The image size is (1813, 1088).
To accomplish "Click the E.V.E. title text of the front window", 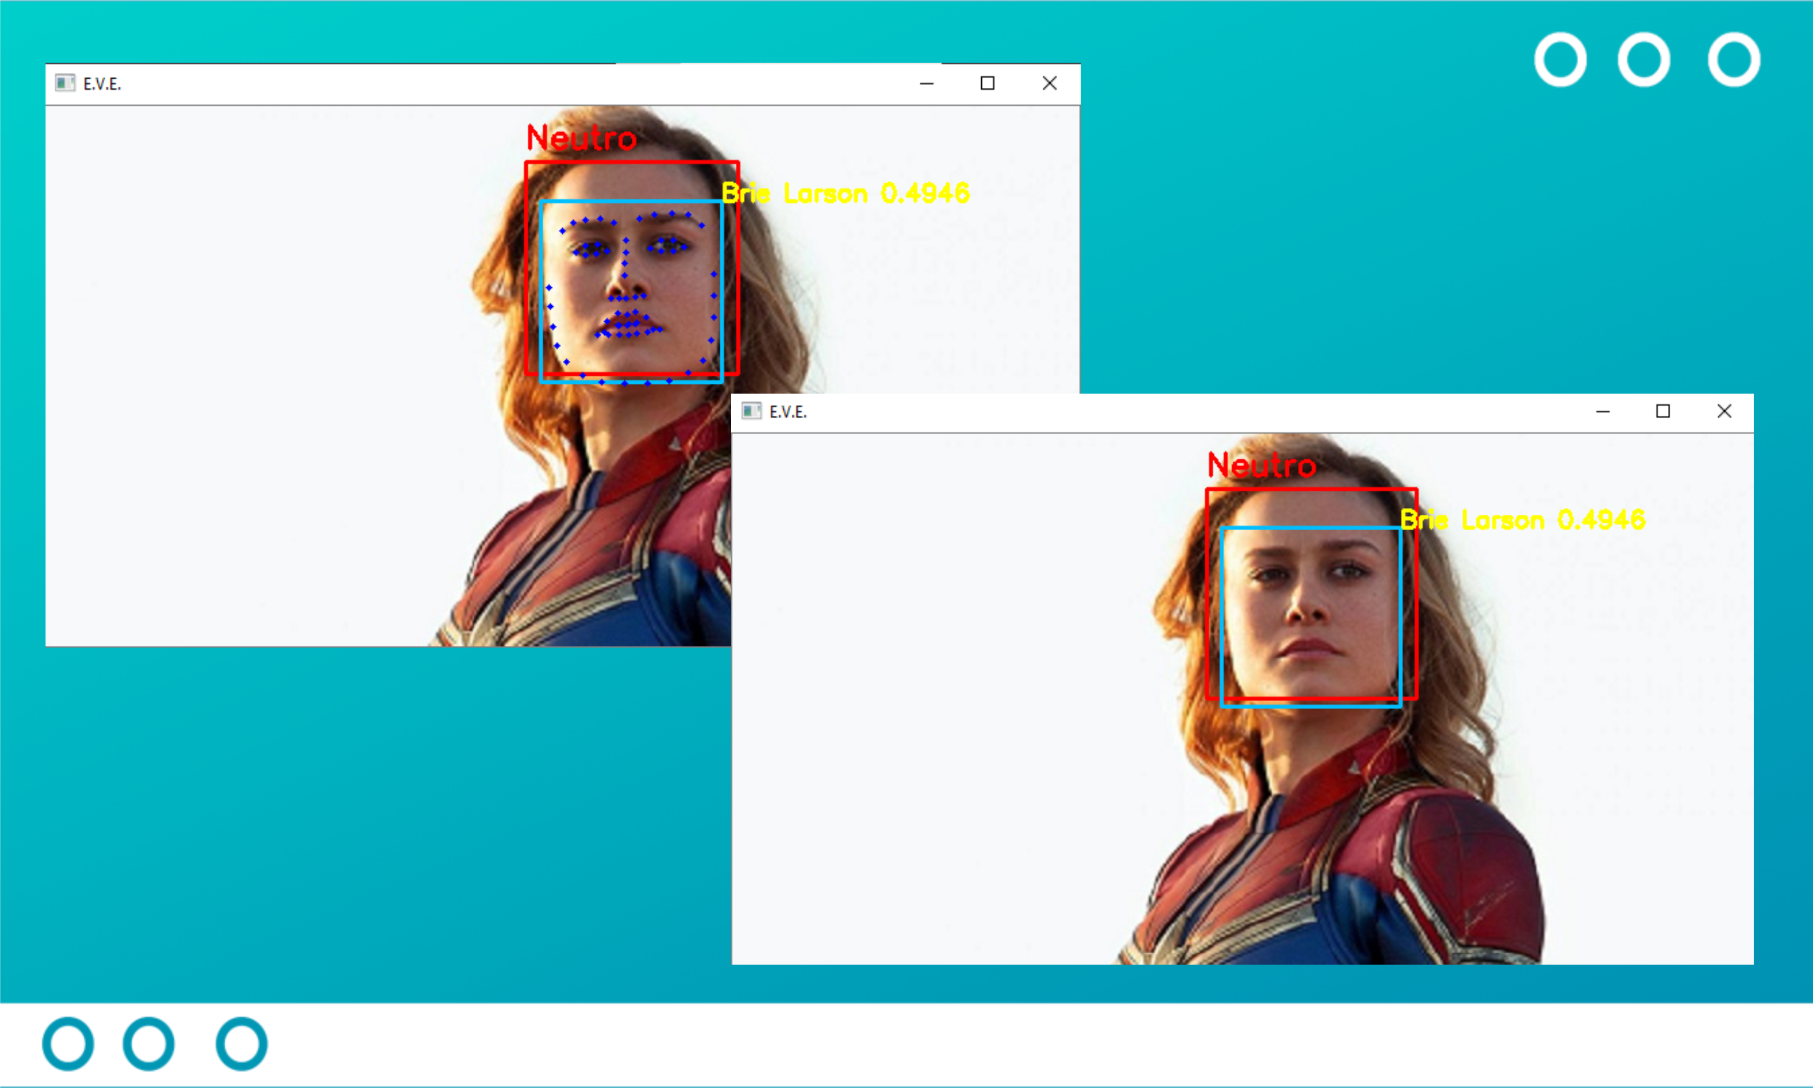I will (788, 412).
